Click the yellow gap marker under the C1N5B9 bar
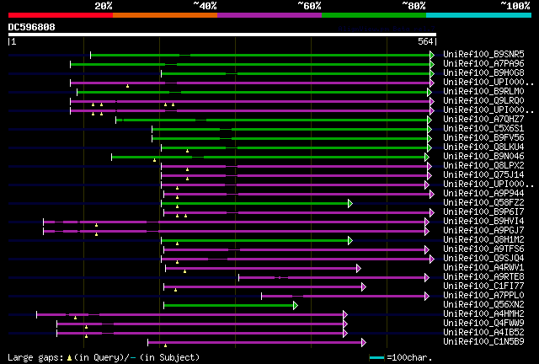The height and width of the screenshot is (364, 539). 165,345
